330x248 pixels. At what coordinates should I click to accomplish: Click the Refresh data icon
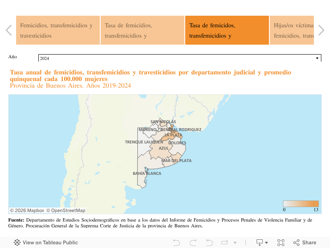tap(225, 243)
